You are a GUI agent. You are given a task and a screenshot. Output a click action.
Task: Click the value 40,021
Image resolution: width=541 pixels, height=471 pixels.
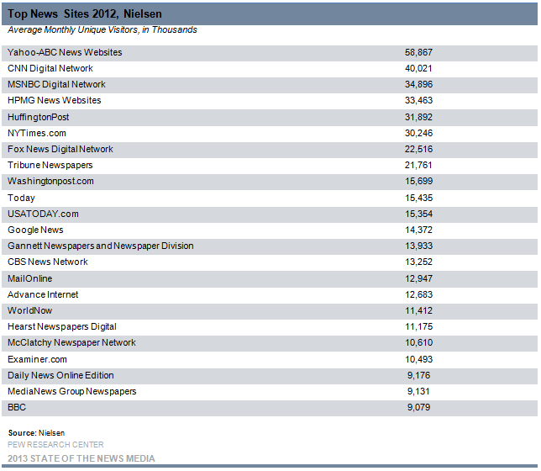(x=418, y=68)
